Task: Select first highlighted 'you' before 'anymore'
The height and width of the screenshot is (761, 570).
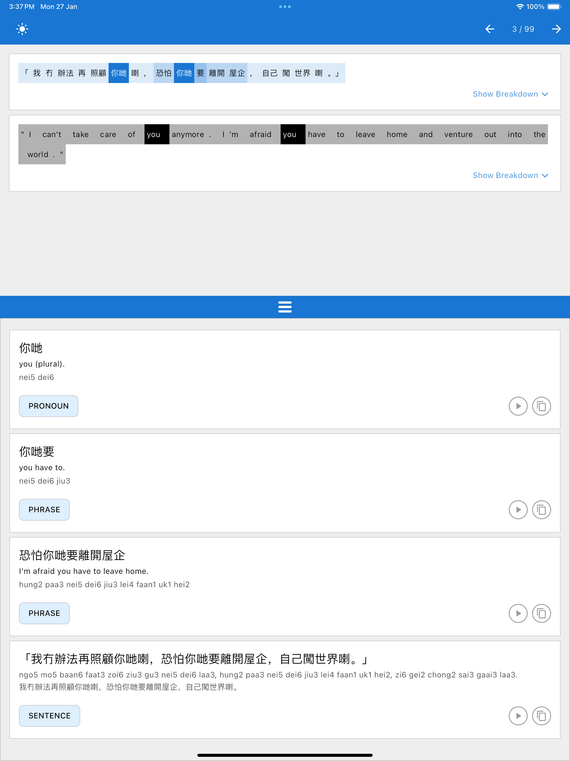Action: tap(157, 134)
